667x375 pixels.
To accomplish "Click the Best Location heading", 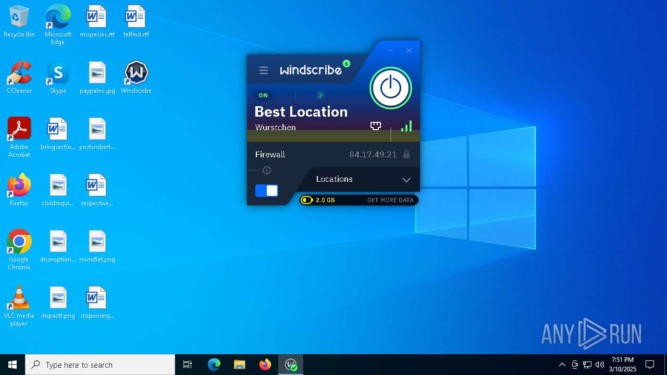I will 301,112.
